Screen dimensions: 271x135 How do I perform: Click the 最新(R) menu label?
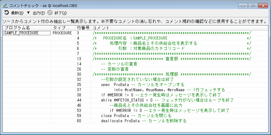point(17,13)
